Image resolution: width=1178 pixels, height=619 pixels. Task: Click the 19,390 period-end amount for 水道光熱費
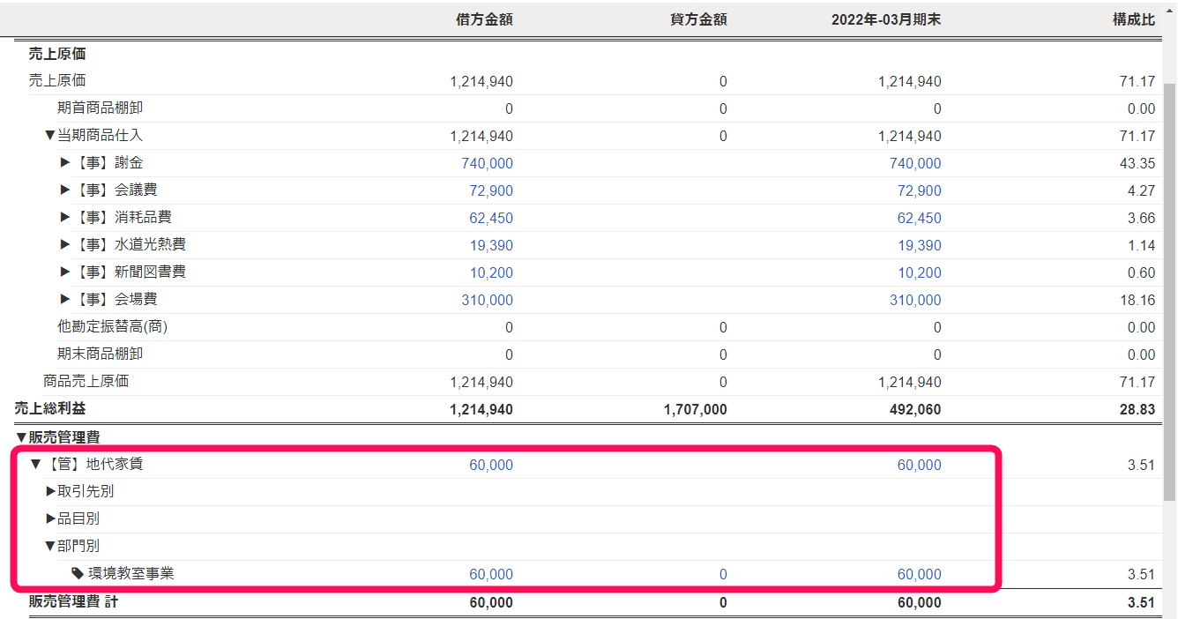(919, 245)
